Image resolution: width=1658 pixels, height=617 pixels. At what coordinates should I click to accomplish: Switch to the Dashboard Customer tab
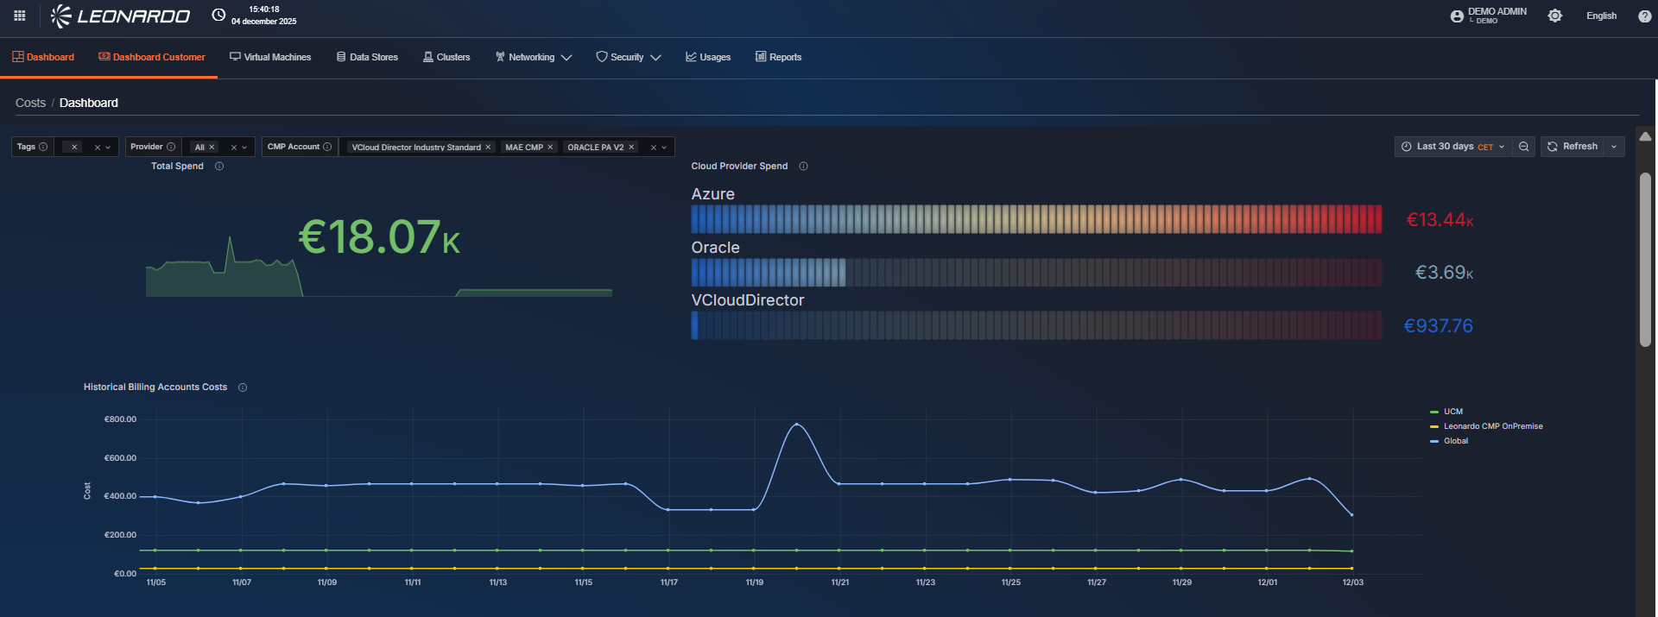pyautogui.click(x=152, y=57)
